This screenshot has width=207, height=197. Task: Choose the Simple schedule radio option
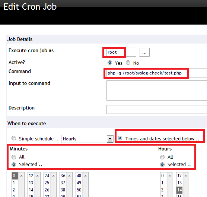(14, 138)
